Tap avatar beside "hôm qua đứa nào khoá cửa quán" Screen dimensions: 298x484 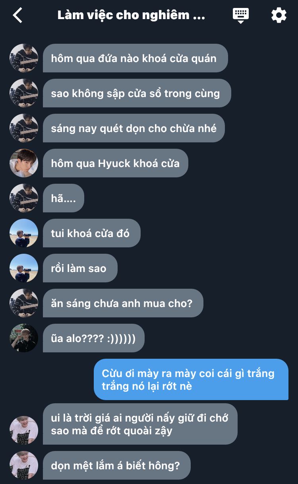click(24, 58)
